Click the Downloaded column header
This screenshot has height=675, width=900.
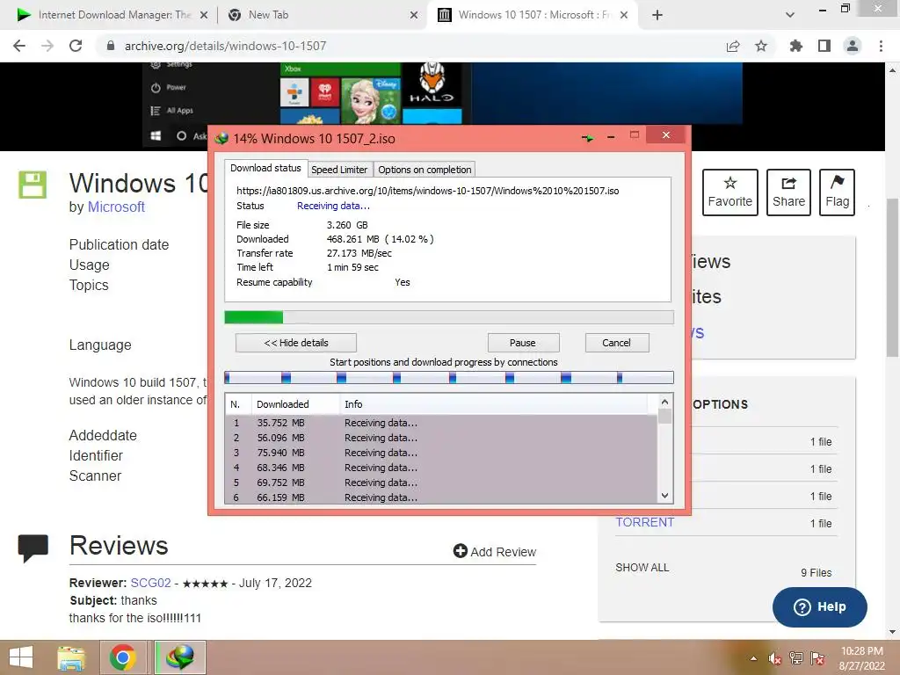[x=295, y=404]
